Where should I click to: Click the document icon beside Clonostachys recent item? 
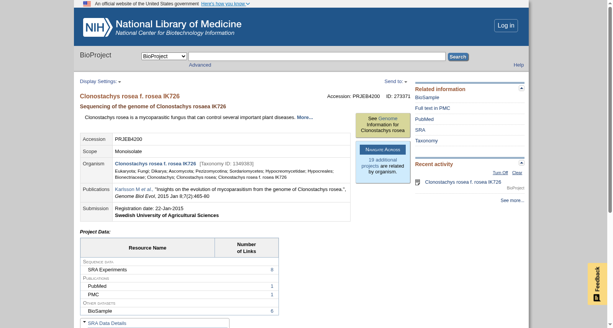pyautogui.click(x=418, y=183)
